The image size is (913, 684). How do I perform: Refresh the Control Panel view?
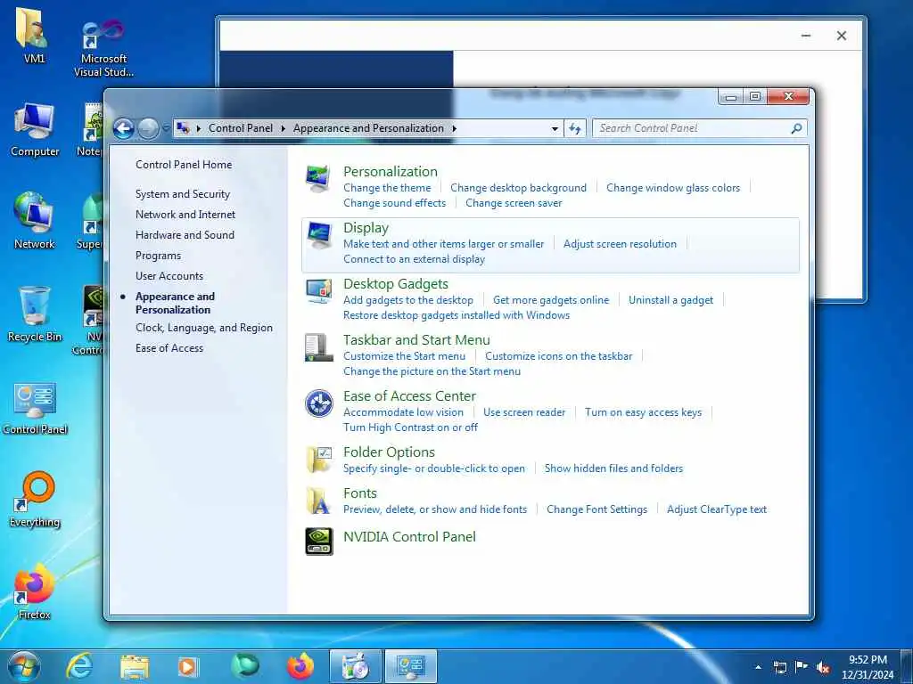pyautogui.click(x=575, y=128)
